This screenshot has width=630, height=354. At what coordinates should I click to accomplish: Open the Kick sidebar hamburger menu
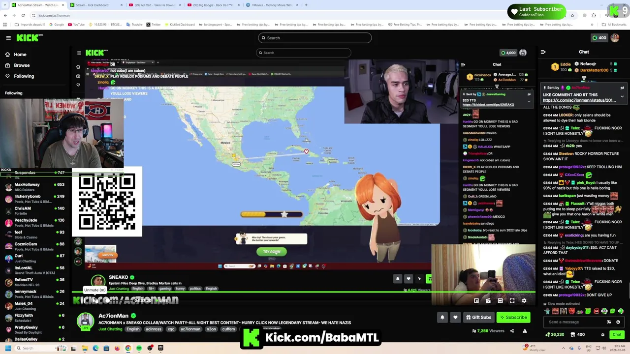[x=8, y=38]
